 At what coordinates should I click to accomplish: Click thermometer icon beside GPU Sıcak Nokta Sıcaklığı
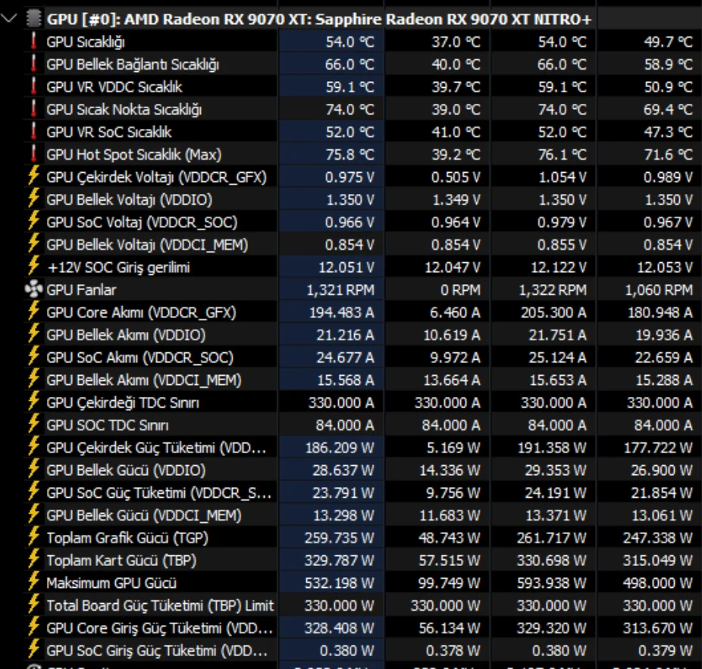(x=33, y=109)
